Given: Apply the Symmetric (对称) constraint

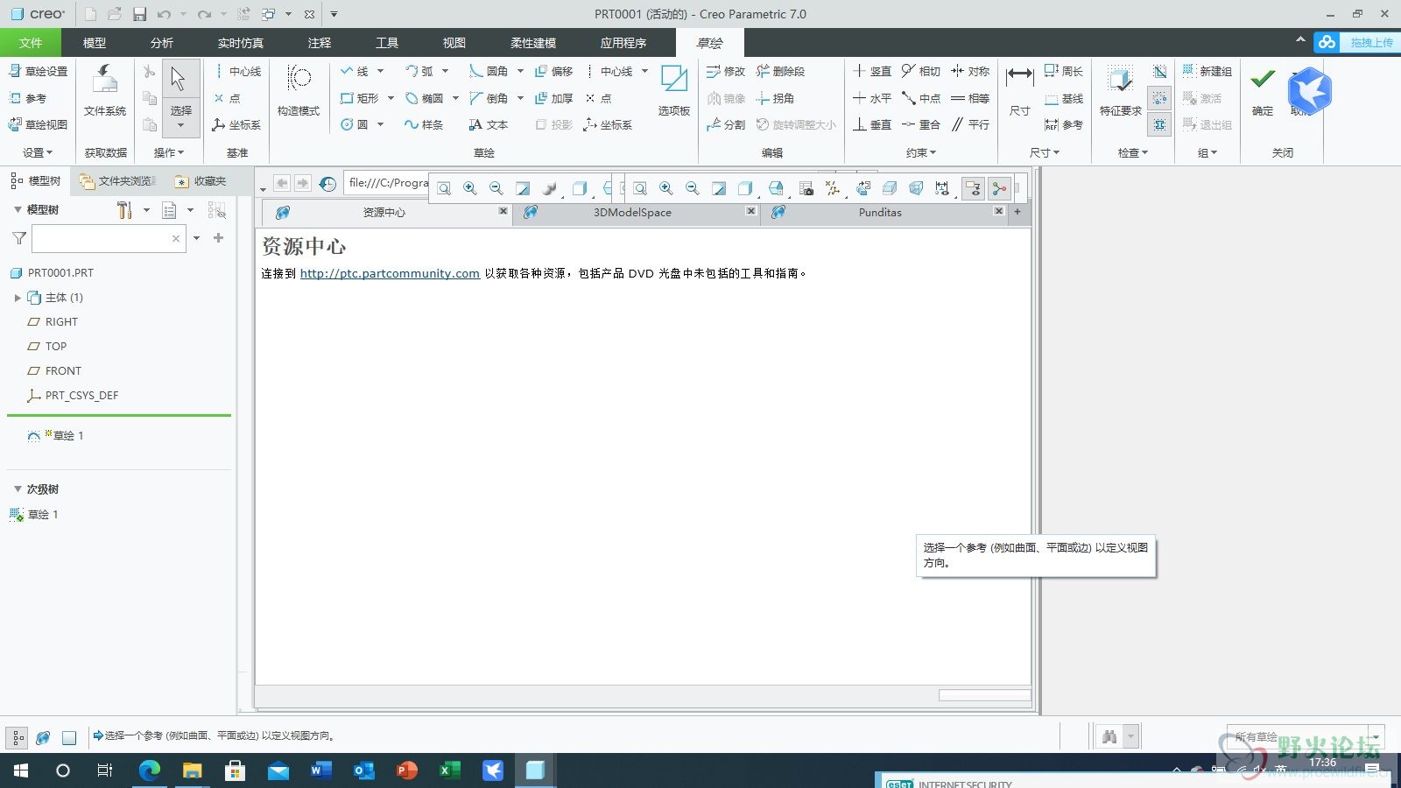Looking at the screenshot, I should tap(970, 71).
